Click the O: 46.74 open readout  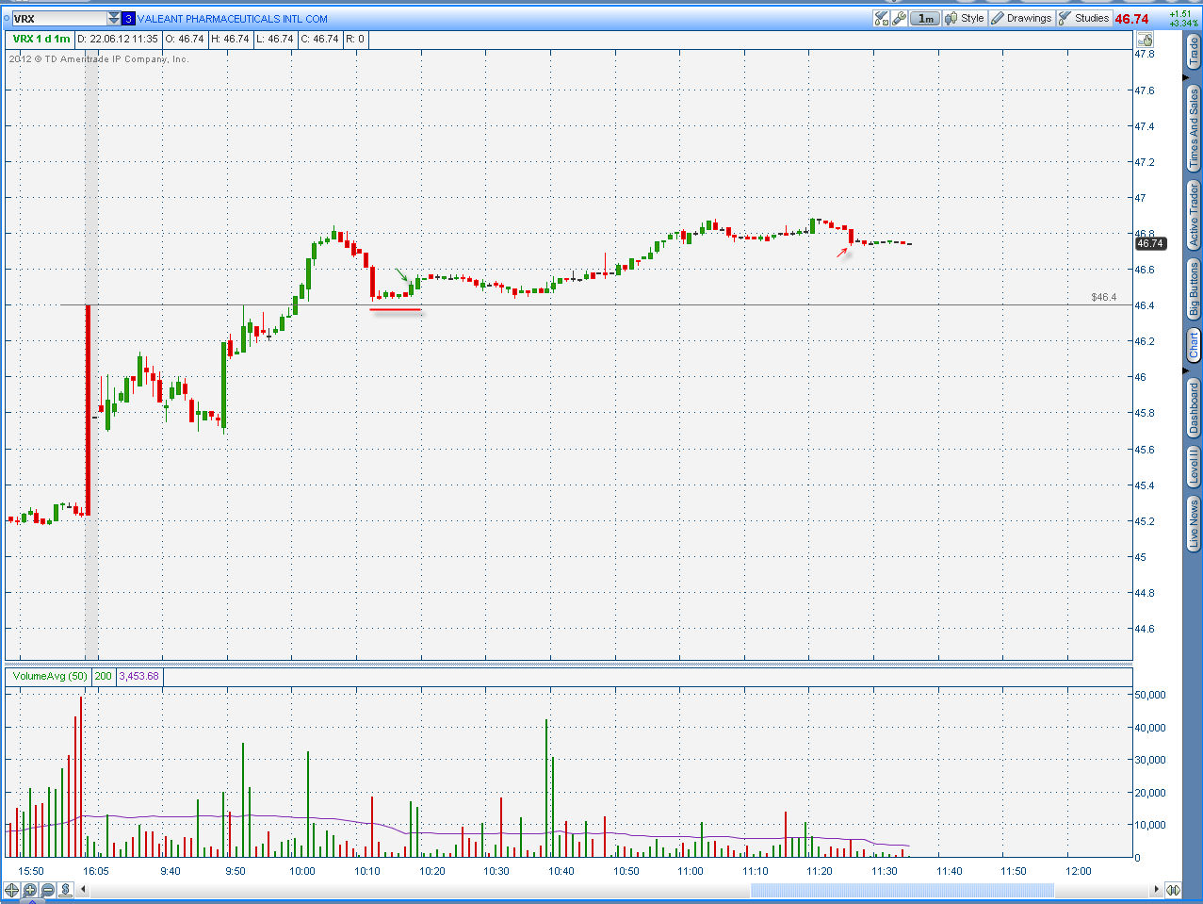click(185, 40)
